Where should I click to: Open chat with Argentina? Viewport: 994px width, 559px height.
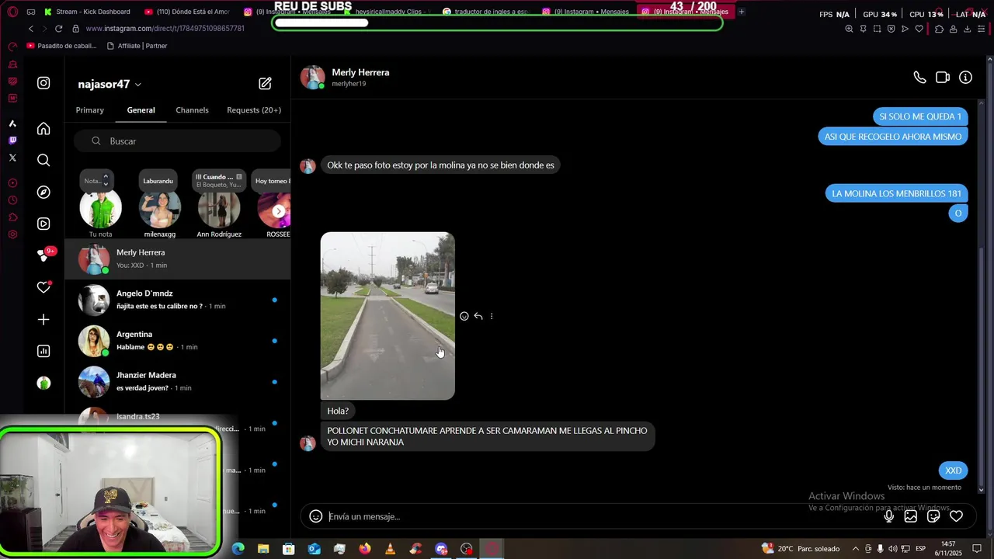pyautogui.click(x=178, y=341)
